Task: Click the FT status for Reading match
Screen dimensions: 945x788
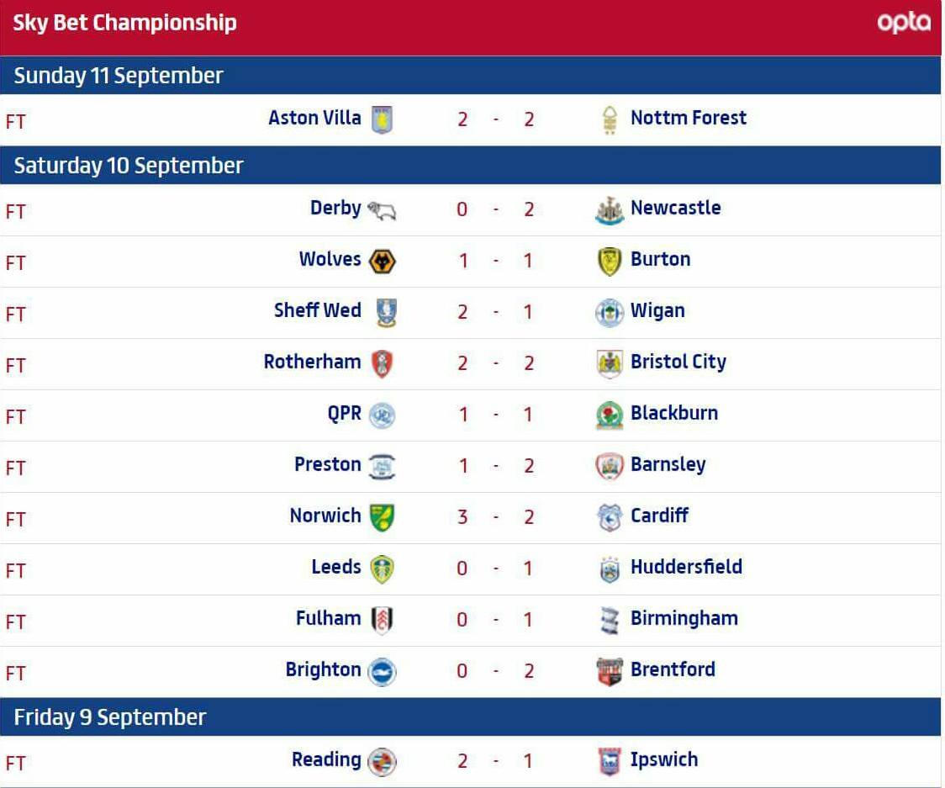Action: [x=16, y=764]
